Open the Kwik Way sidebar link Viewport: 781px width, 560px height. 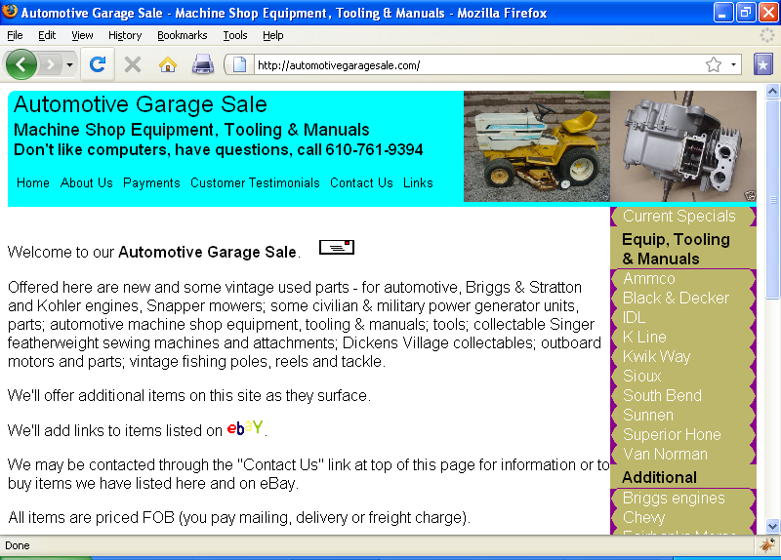pos(656,356)
